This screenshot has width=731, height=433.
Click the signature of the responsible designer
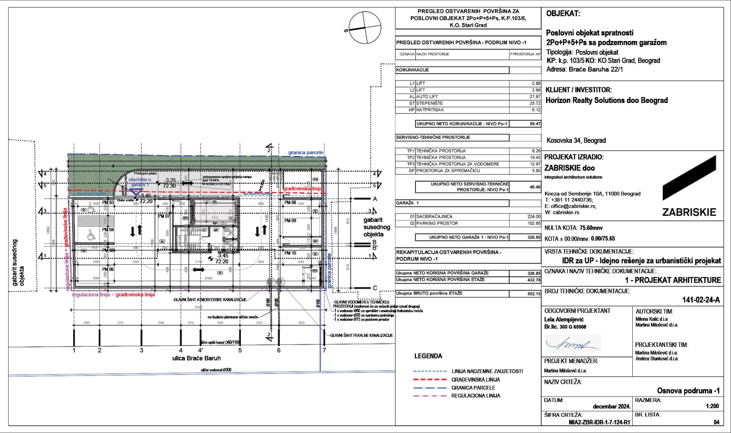pos(572,344)
